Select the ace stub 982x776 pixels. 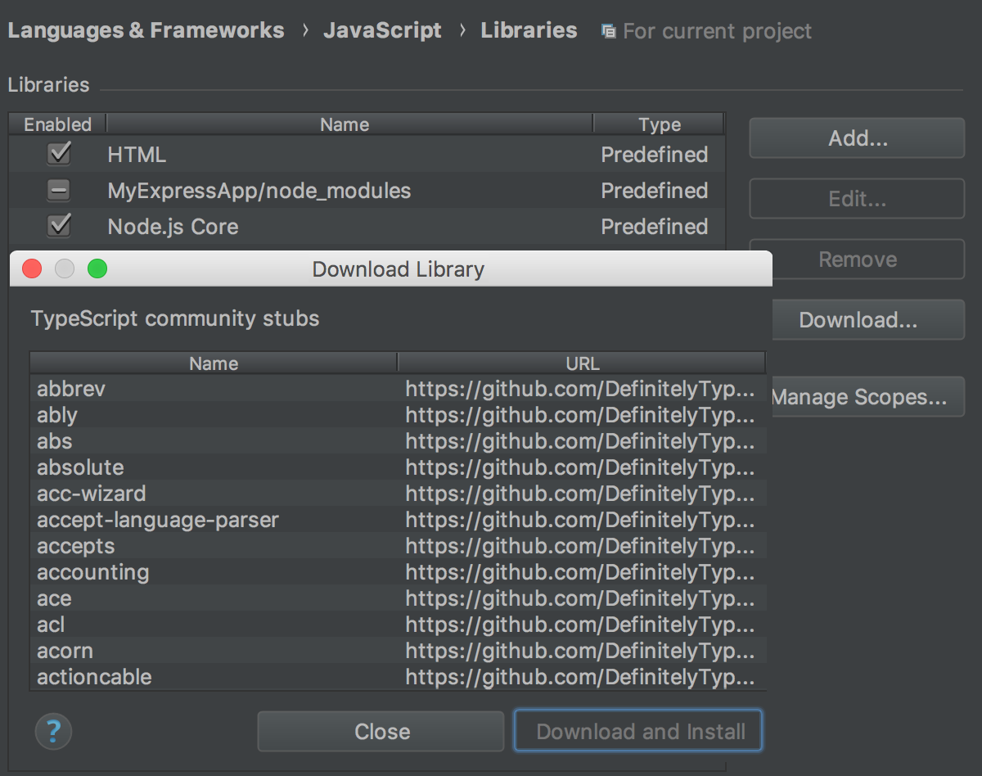pyautogui.click(x=54, y=598)
